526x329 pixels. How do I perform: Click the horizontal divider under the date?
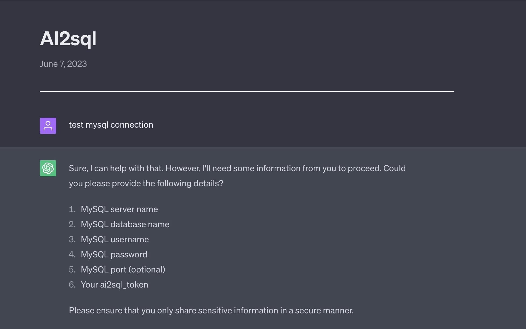(x=247, y=92)
